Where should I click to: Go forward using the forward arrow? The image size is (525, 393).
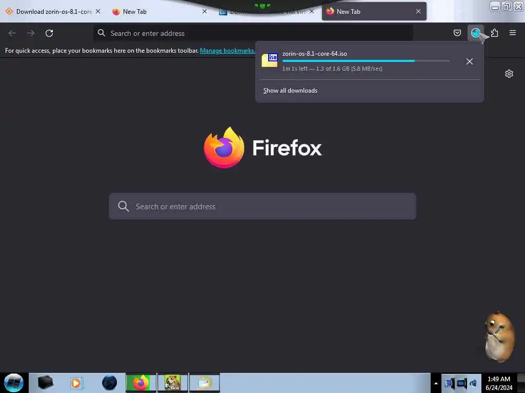(31, 33)
